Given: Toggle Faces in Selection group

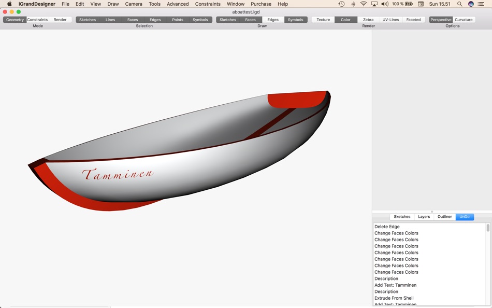Looking at the screenshot, I should (133, 20).
